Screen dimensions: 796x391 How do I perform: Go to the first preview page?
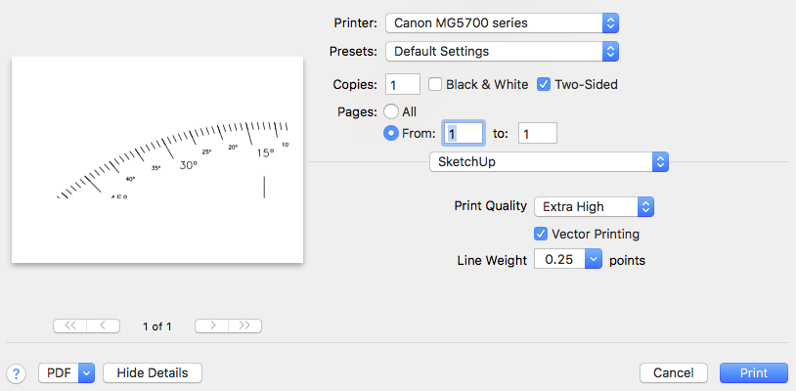[70, 326]
